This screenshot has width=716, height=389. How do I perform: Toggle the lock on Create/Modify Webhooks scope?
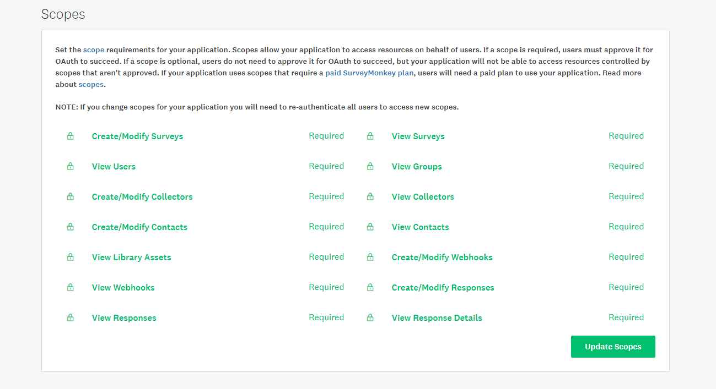[370, 256]
